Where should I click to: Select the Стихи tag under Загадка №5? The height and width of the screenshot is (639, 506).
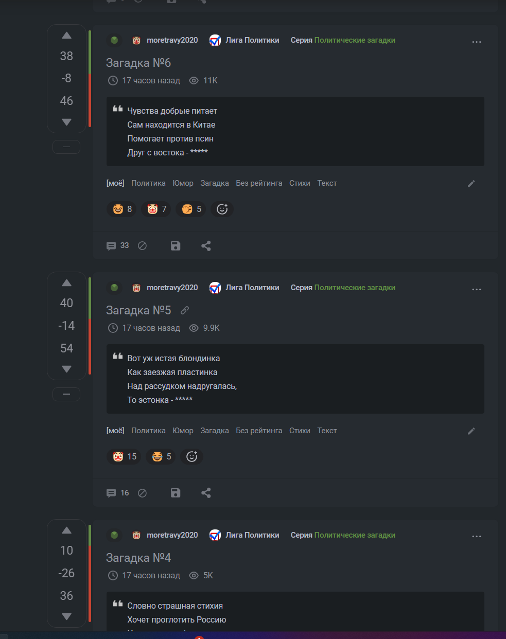click(300, 431)
